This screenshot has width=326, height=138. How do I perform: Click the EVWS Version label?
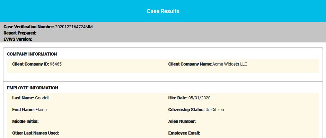18,39
